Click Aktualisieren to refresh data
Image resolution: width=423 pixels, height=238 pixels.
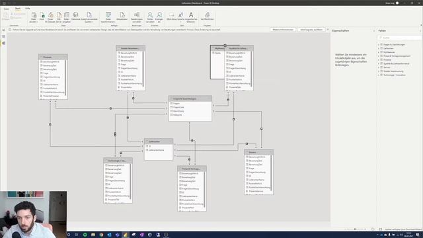coord(122,16)
